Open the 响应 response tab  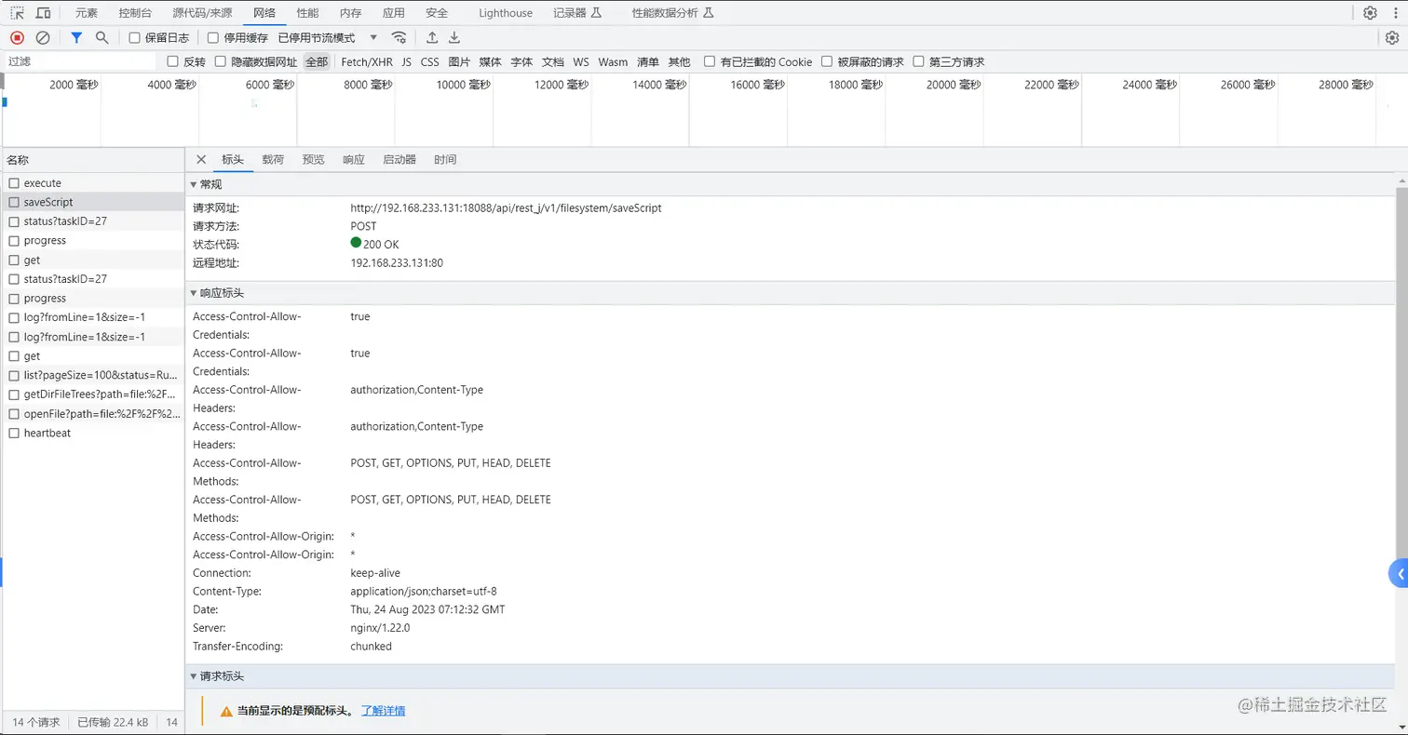coord(354,159)
